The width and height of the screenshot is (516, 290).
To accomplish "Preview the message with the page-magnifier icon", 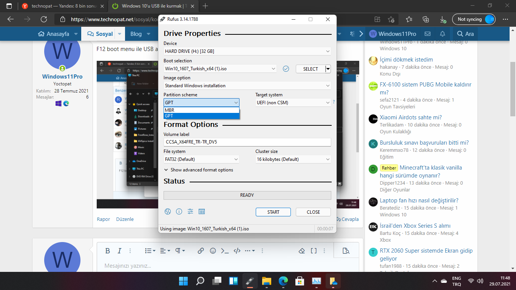I will click(346, 251).
